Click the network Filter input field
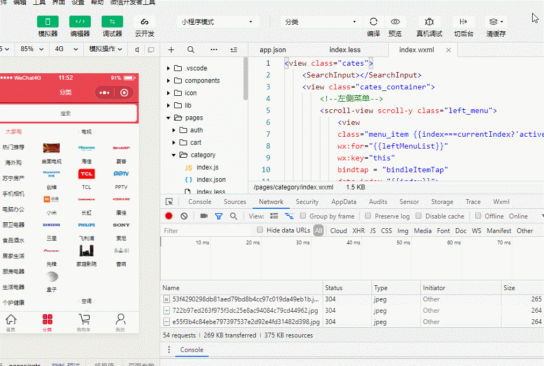 [207, 230]
